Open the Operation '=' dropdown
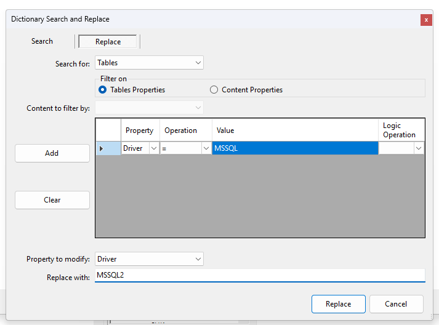 206,148
